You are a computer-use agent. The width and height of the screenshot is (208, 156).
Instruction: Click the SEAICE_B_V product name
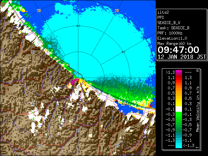pos(169,23)
